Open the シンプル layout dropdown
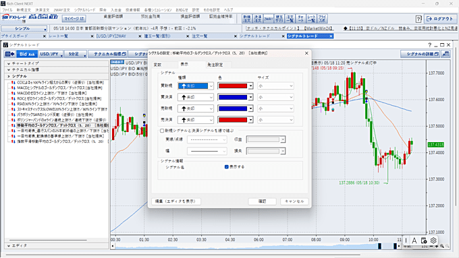 (x=24, y=29)
